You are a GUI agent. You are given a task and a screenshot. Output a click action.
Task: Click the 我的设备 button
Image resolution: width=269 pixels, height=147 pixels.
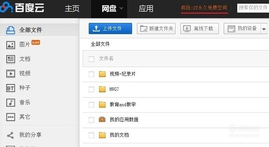[x=242, y=29]
